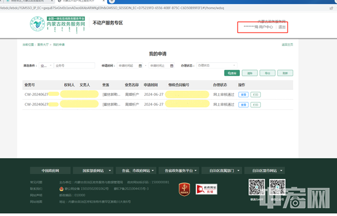337x216 pixels.
Task: Expand the 自治区盟市网站 footer dropdown
Action: [x=265, y=171]
